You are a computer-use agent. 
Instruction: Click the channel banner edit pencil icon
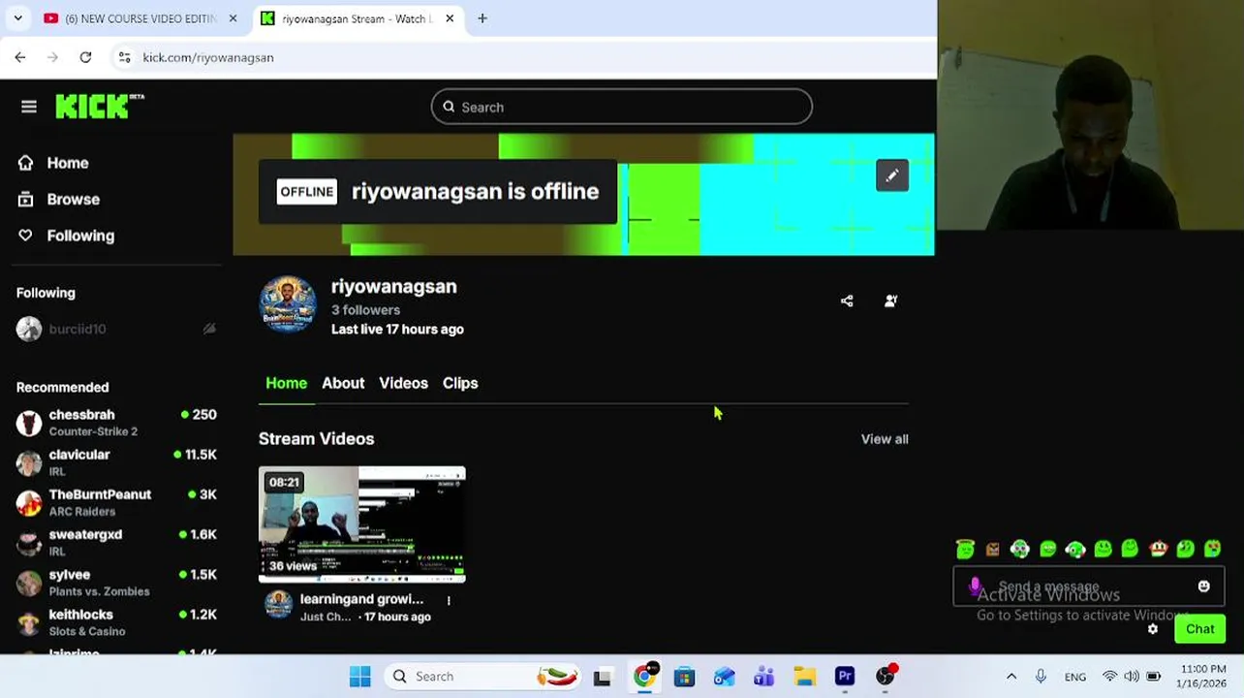[x=892, y=175]
